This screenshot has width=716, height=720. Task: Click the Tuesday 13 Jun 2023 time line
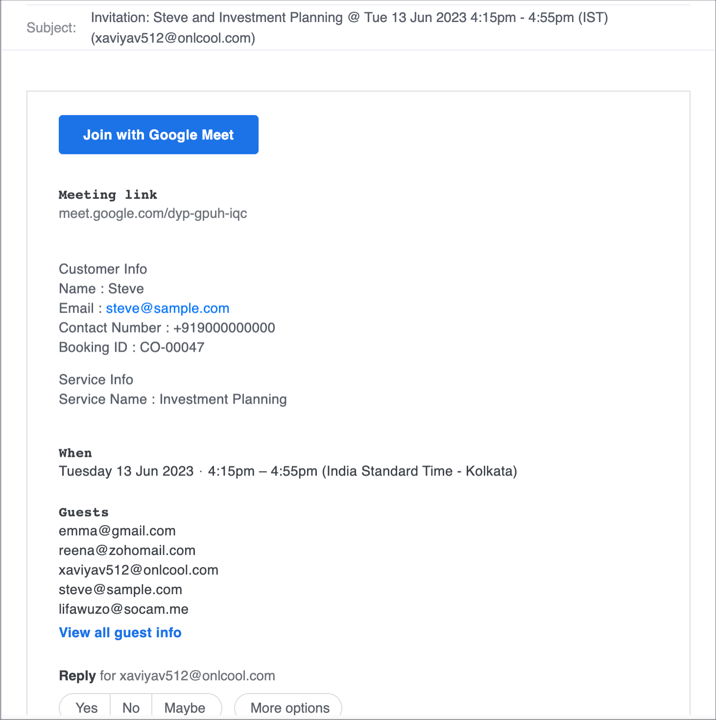(x=287, y=471)
